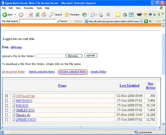Open the Edit menu
Screen dimensions: 166x135
11,8
